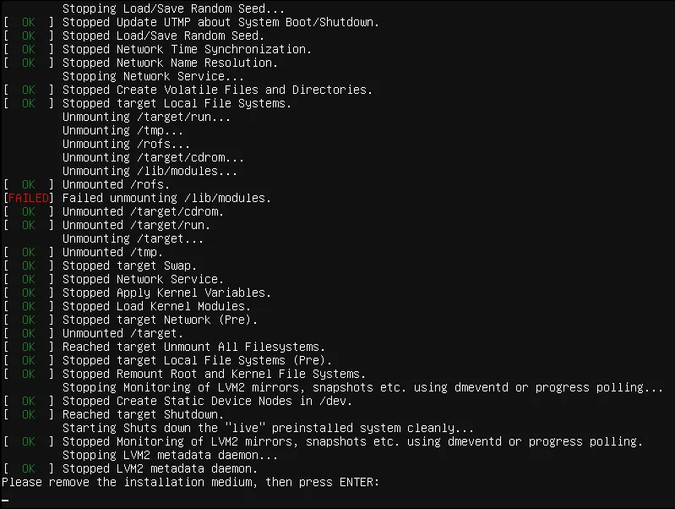Select "Reached target Unmount All Filesystems." text
Image resolution: width=675 pixels, height=509 pixels.
[193, 347]
